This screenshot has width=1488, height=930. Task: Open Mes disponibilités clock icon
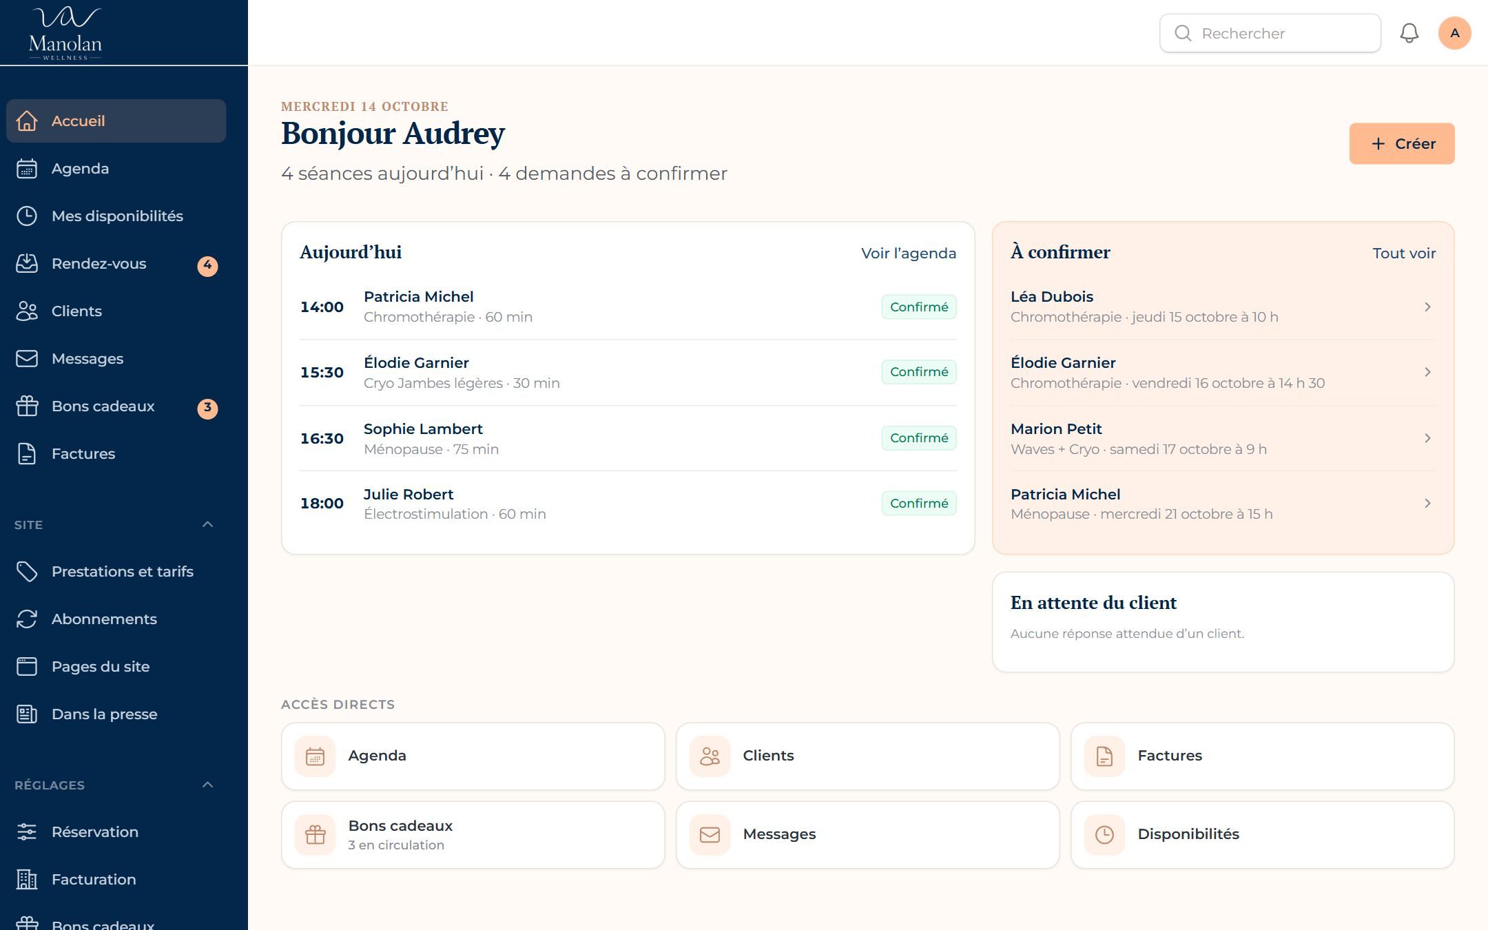[x=27, y=216]
